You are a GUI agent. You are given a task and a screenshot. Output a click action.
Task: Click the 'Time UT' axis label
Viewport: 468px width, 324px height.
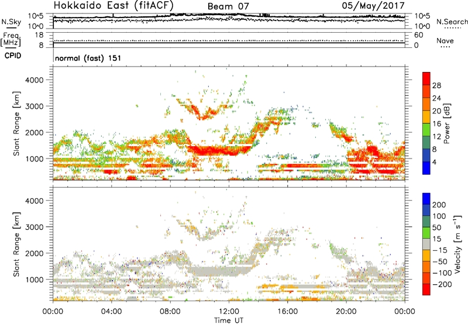229,320
